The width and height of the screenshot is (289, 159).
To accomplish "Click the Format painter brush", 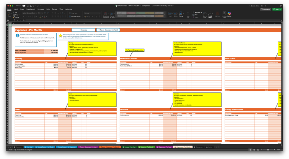I will (14, 17).
